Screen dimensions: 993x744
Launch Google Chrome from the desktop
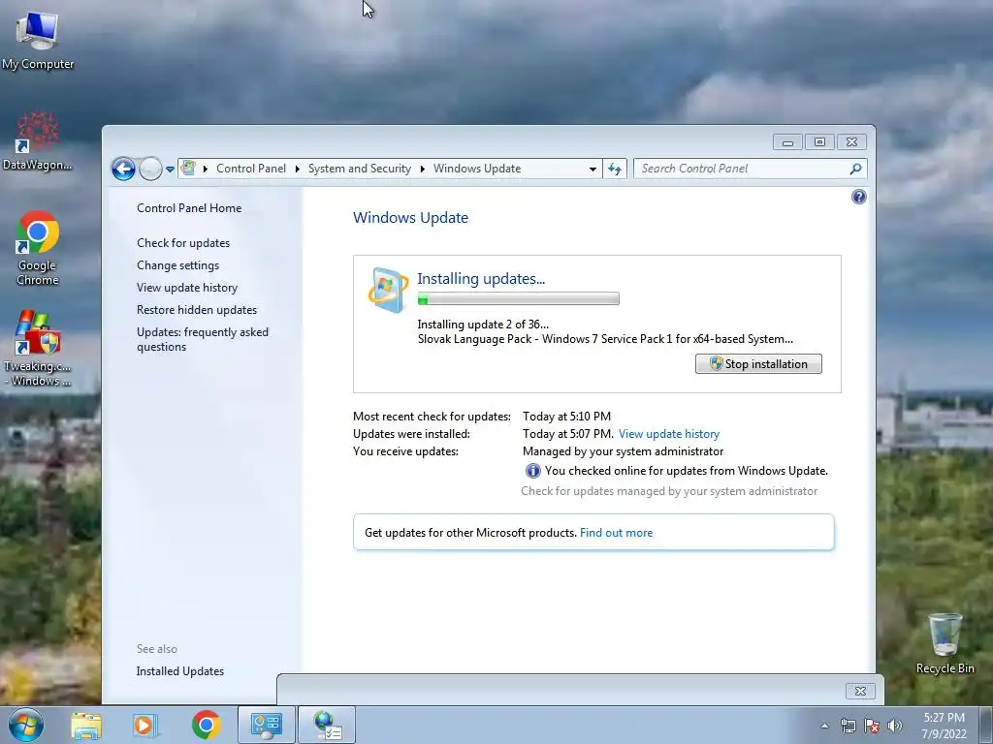click(38, 248)
